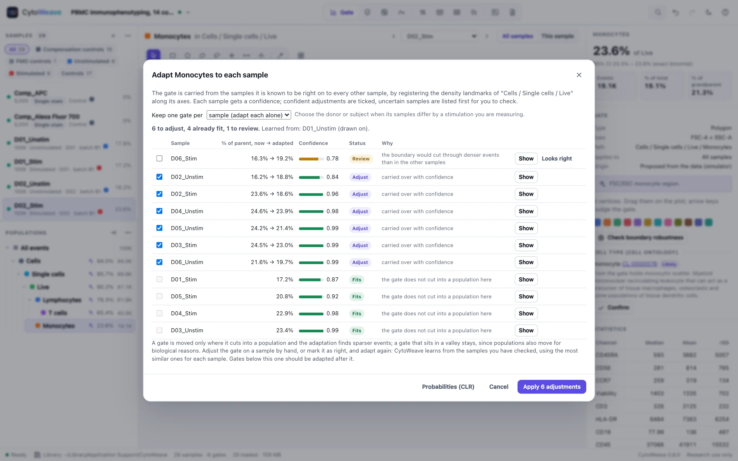Open 'Probabilities (CLR)'
Viewport: 738px width, 461px height.
(448, 387)
